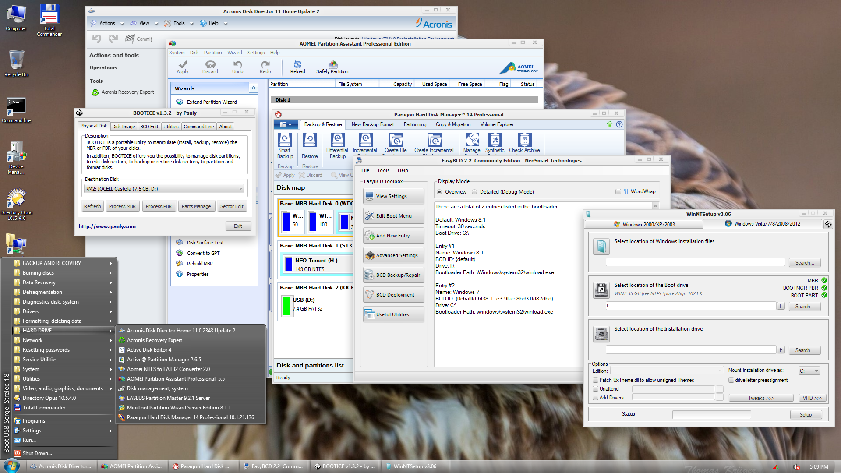Click BCD Backup/Repair button
Viewport: 841px width, 473px height.
click(x=393, y=275)
